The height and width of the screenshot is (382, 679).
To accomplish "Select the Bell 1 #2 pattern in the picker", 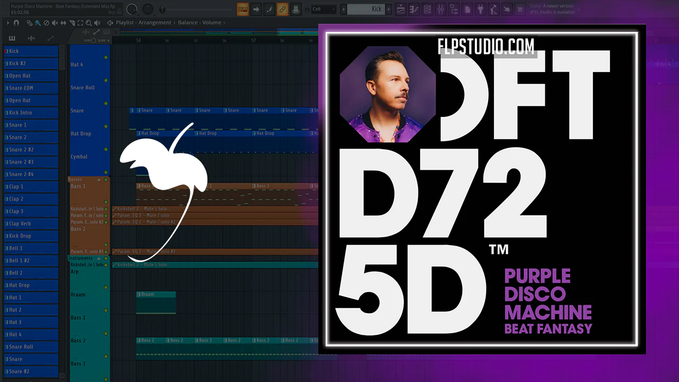I will [31, 261].
